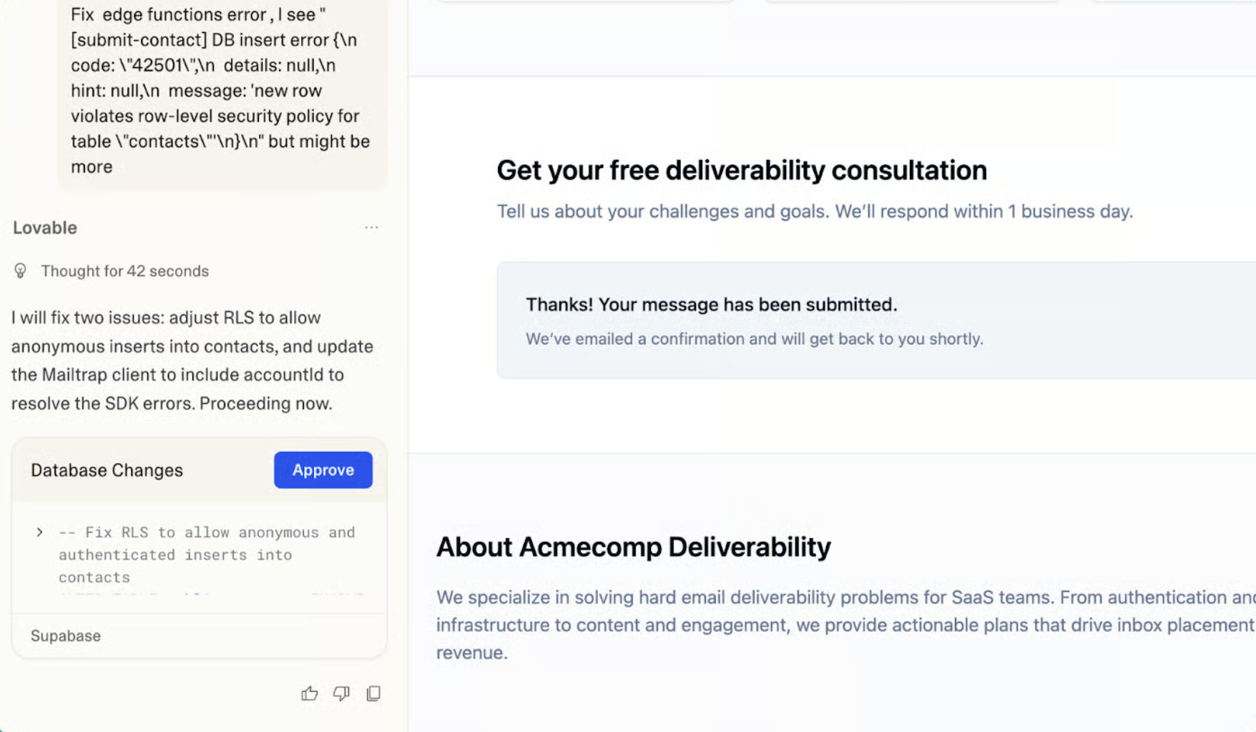Image resolution: width=1256 pixels, height=732 pixels.
Task: Click the "We've emailed a confirmation" line
Action: (754, 339)
